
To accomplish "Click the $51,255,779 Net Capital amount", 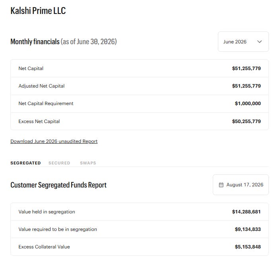I will pyautogui.click(x=247, y=68).
